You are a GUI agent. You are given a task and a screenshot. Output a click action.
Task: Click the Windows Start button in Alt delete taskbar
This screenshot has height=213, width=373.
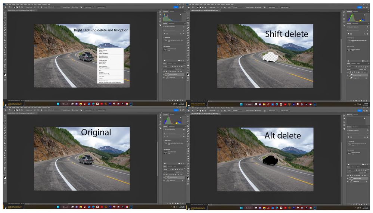point(241,208)
